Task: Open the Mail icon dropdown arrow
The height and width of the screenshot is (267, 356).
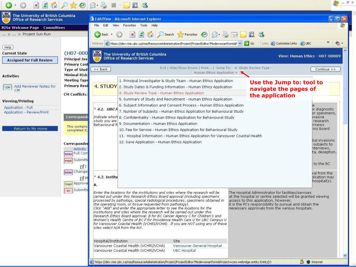Action: [x=219, y=34]
